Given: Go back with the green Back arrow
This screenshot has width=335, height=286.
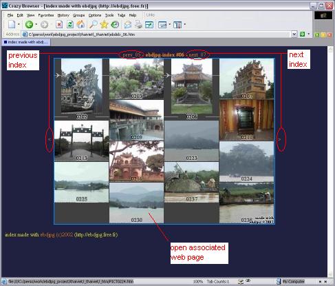Looking at the screenshot, I should tap(29, 24).
